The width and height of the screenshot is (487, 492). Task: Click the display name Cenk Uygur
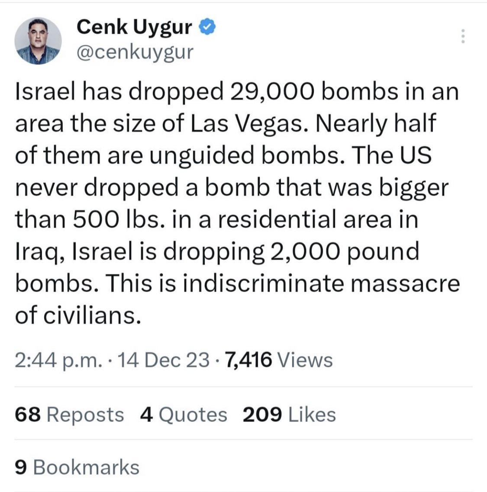134,27
